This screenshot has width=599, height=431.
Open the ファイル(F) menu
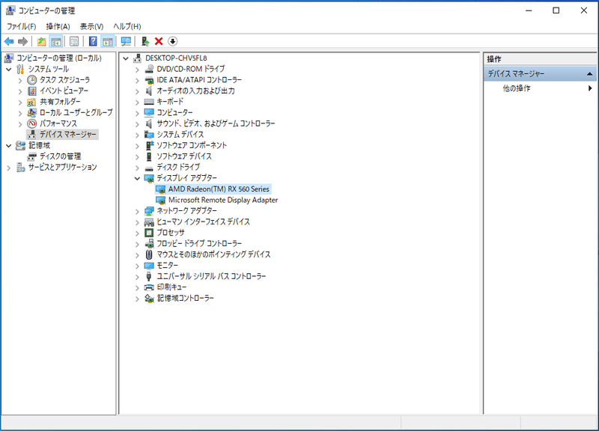(x=22, y=26)
